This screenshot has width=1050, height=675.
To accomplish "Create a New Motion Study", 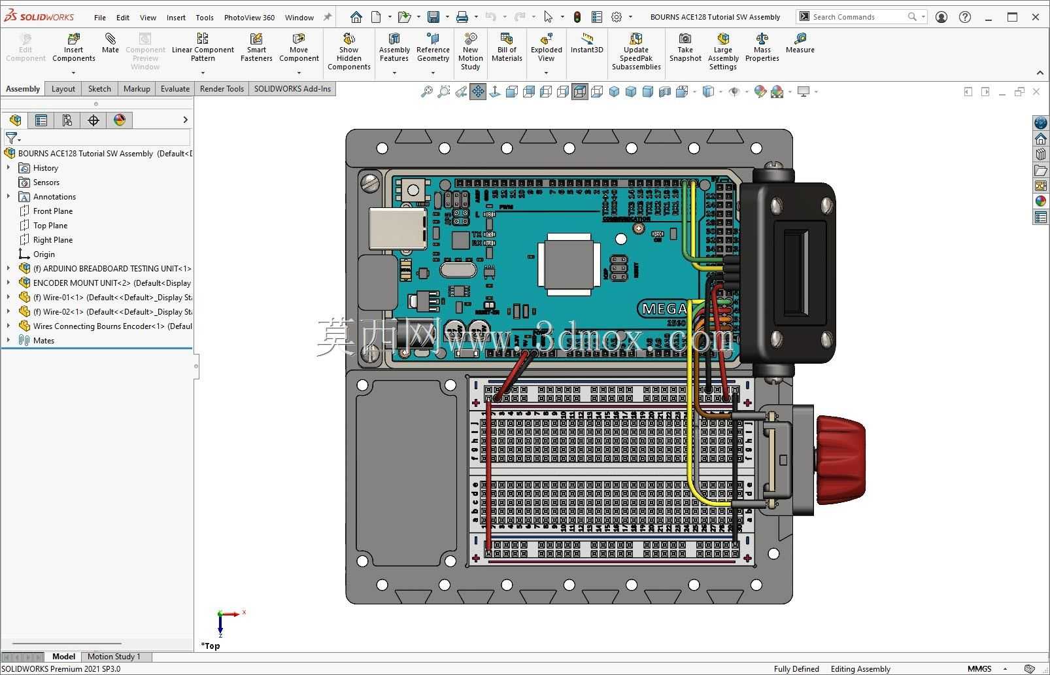I will (470, 52).
